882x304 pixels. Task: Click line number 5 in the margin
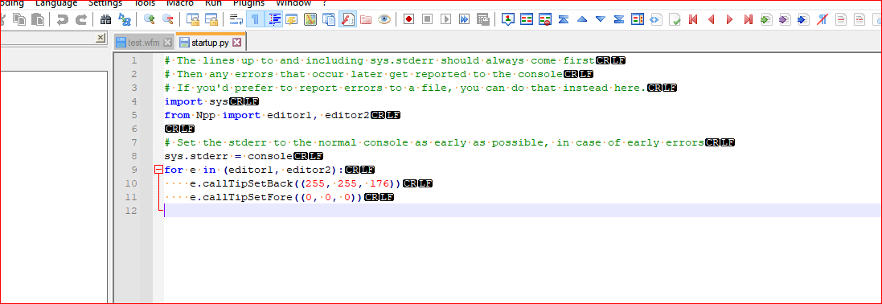pos(133,115)
